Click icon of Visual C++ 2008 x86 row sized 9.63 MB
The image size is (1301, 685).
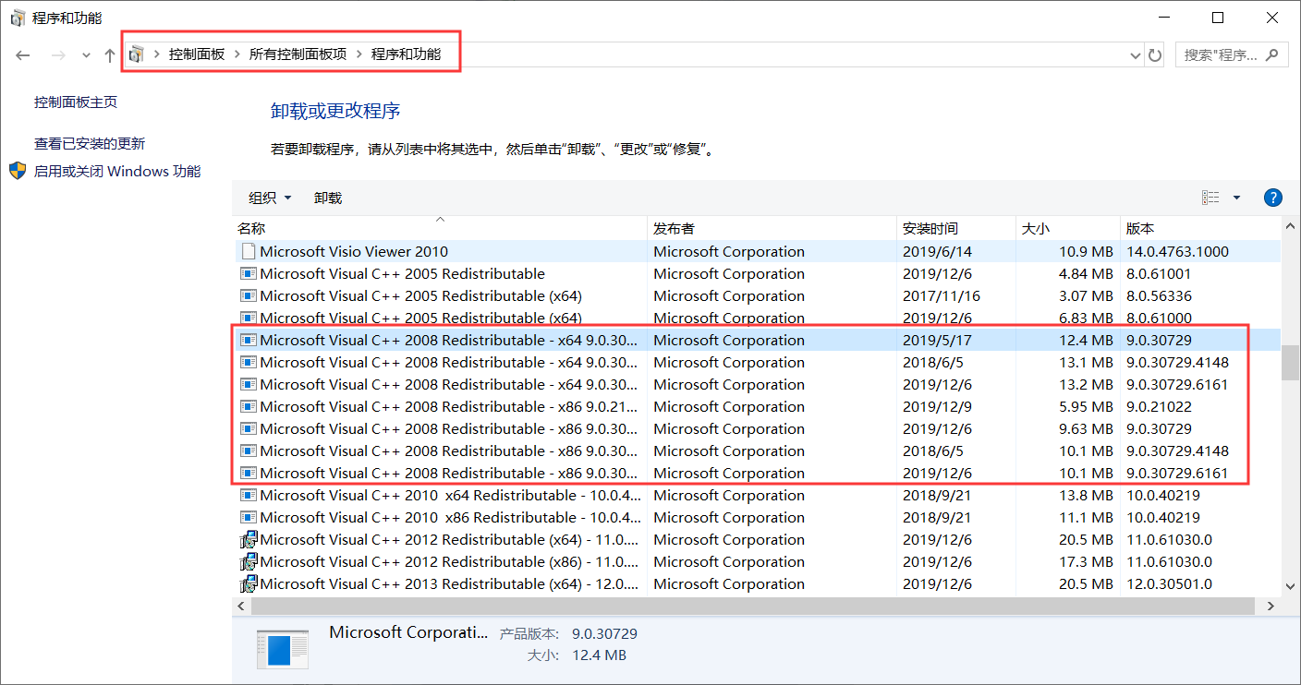click(x=248, y=428)
